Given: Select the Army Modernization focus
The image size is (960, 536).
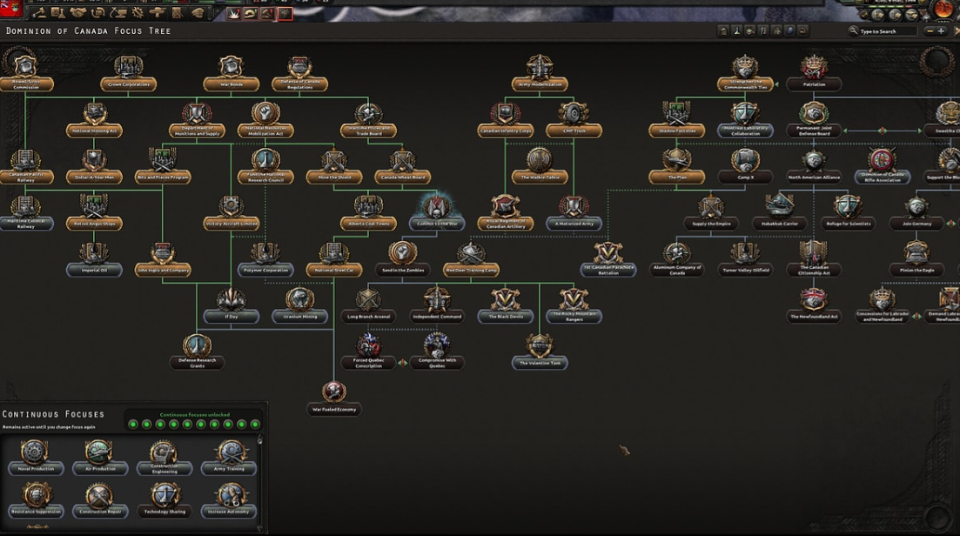Looking at the screenshot, I should pyautogui.click(x=540, y=73).
